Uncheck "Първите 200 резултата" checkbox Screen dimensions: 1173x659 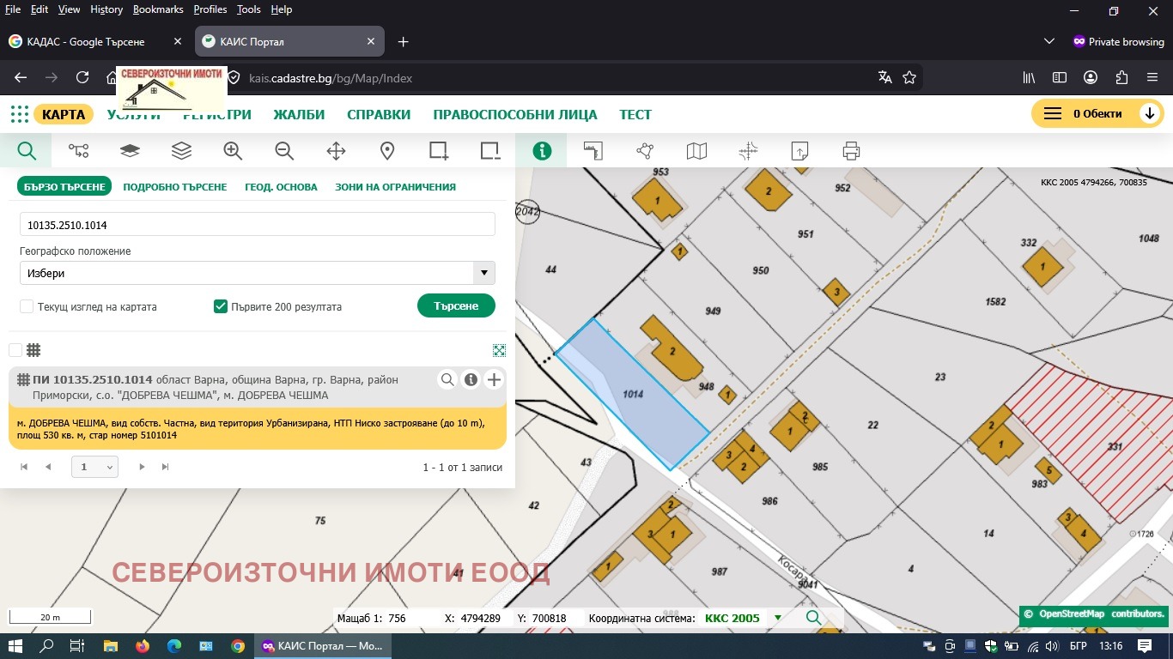click(x=220, y=306)
